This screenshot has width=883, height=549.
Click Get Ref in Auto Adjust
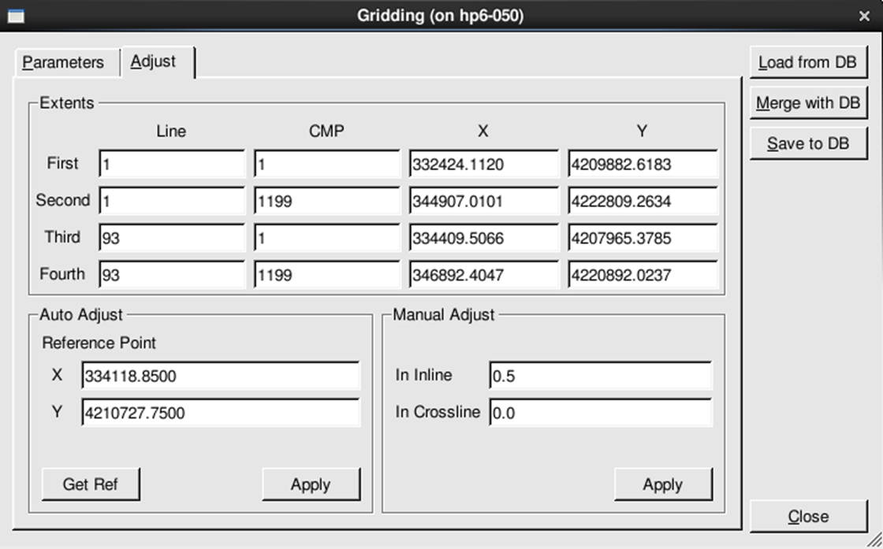pyautogui.click(x=91, y=484)
